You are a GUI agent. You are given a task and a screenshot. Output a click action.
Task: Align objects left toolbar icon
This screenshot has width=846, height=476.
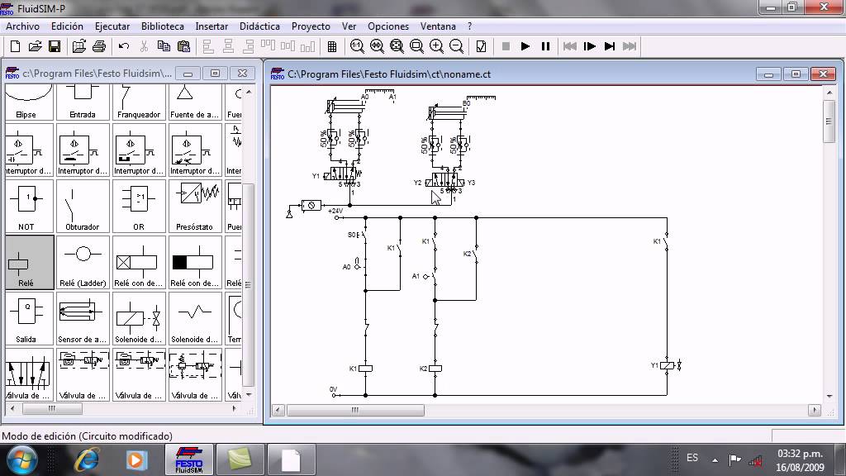click(x=208, y=46)
